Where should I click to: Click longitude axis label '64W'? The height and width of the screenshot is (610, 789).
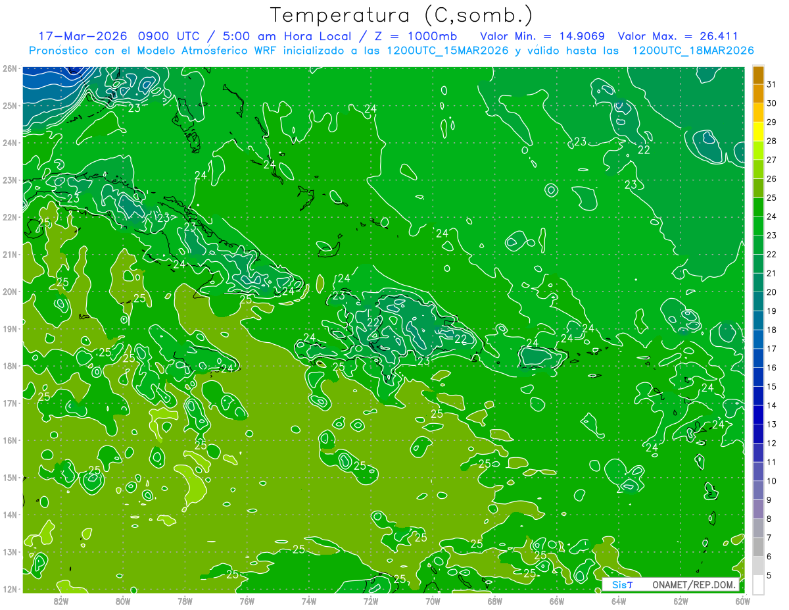619,601
